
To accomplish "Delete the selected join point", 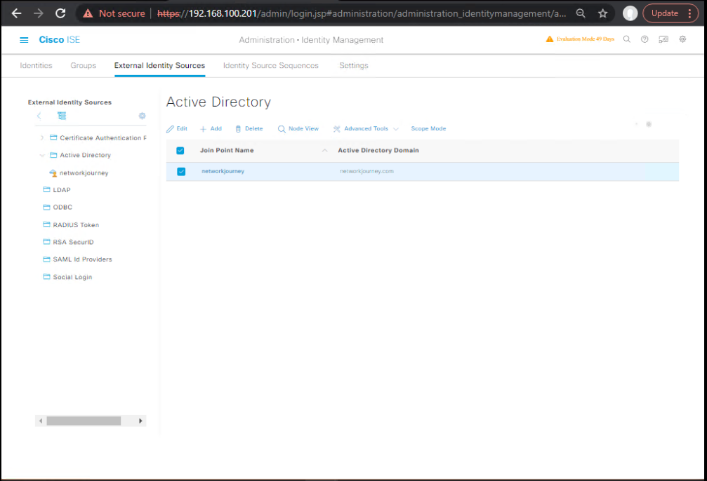I will point(249,129).
